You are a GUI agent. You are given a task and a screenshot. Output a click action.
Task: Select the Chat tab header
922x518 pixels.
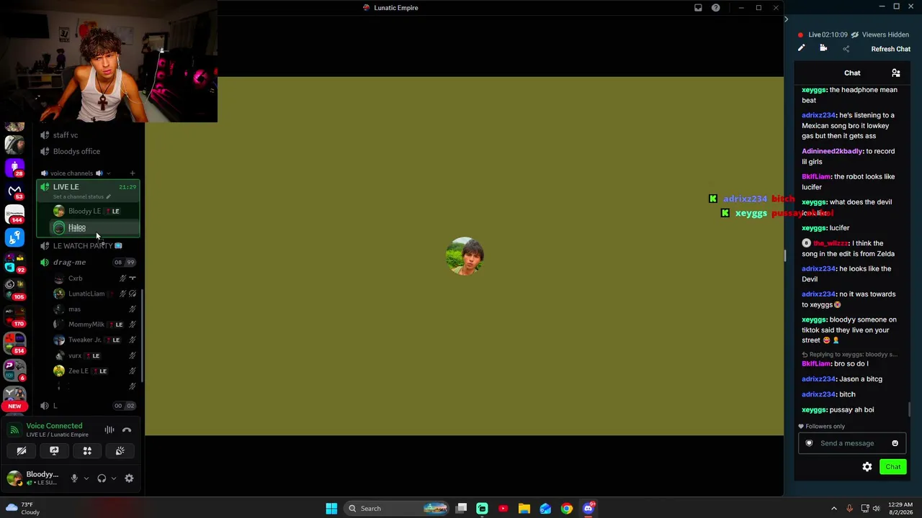coord(852,73)
